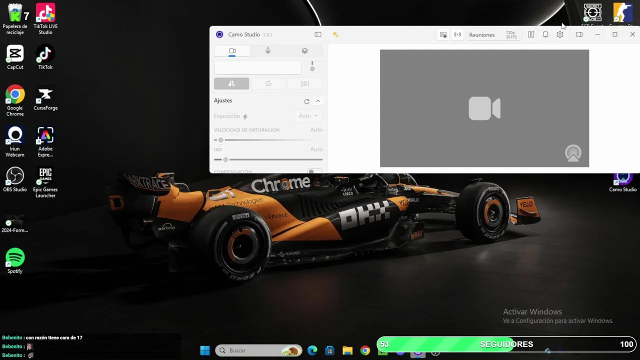Open SCP Secret Lab desktop shortcut

(592, 15)
